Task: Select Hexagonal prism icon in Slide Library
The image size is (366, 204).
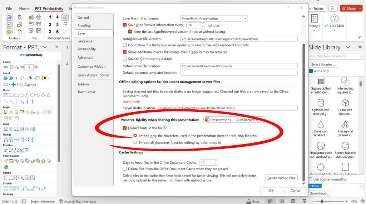Action: (x=321, y=150)
